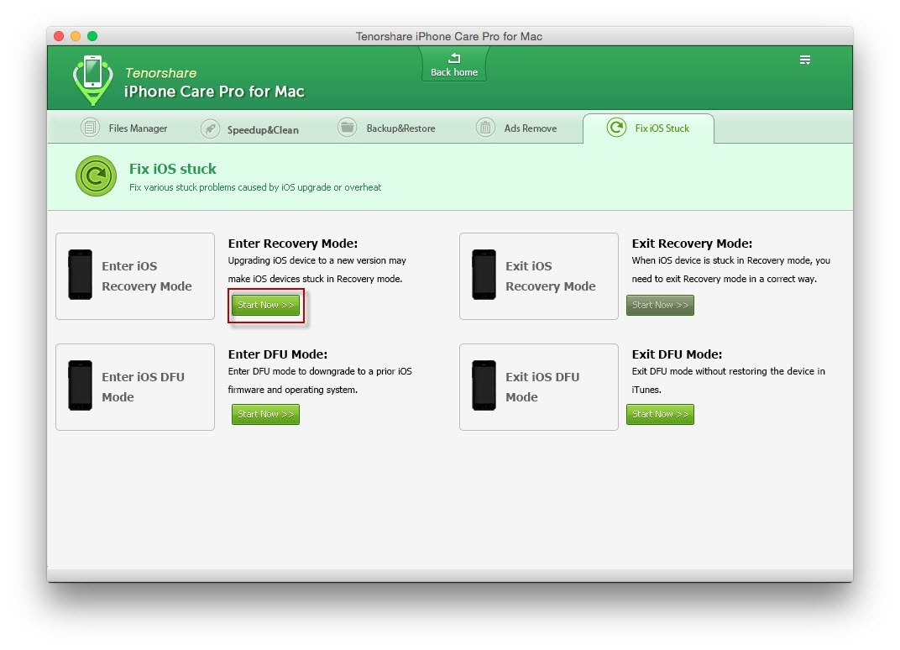Choose the Enter iOS DFU Mode card

[135, 387]
